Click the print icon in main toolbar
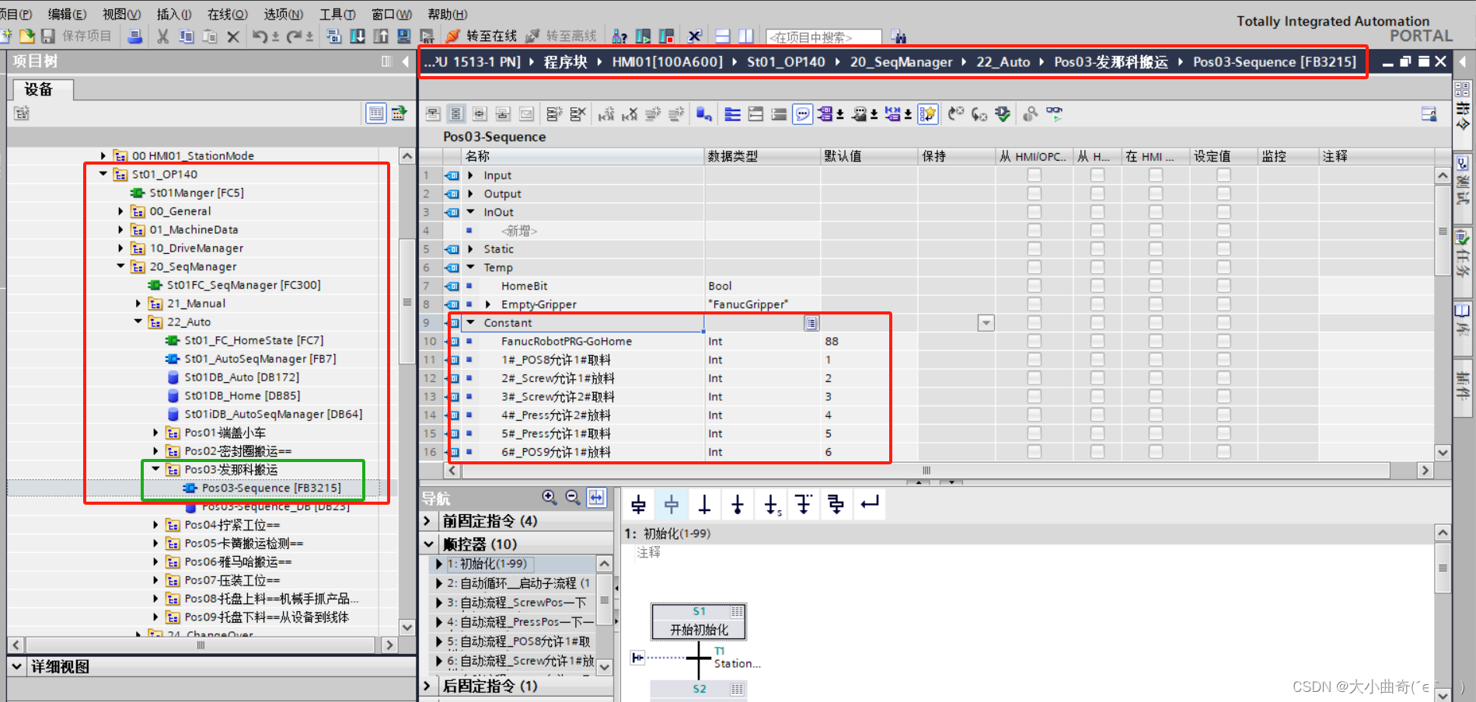This screenshot has width=1476, height=702. tap(135, 36)
